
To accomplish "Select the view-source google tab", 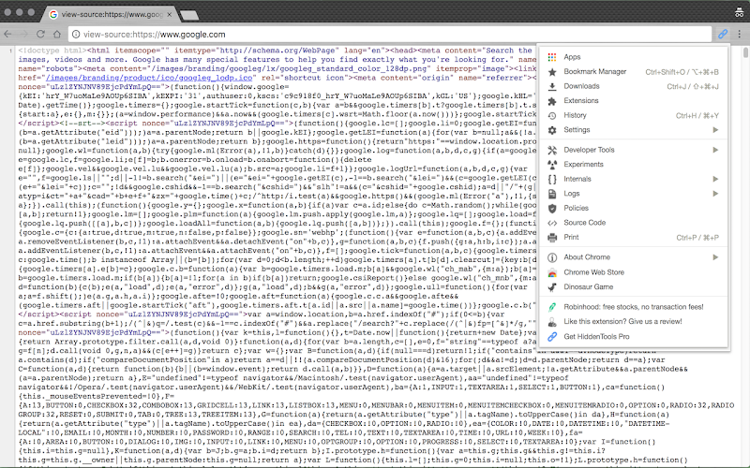I will [109, 14].
